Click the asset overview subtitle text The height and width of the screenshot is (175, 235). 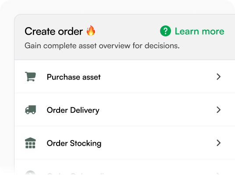pyautogui.click(x=102, y=45)
